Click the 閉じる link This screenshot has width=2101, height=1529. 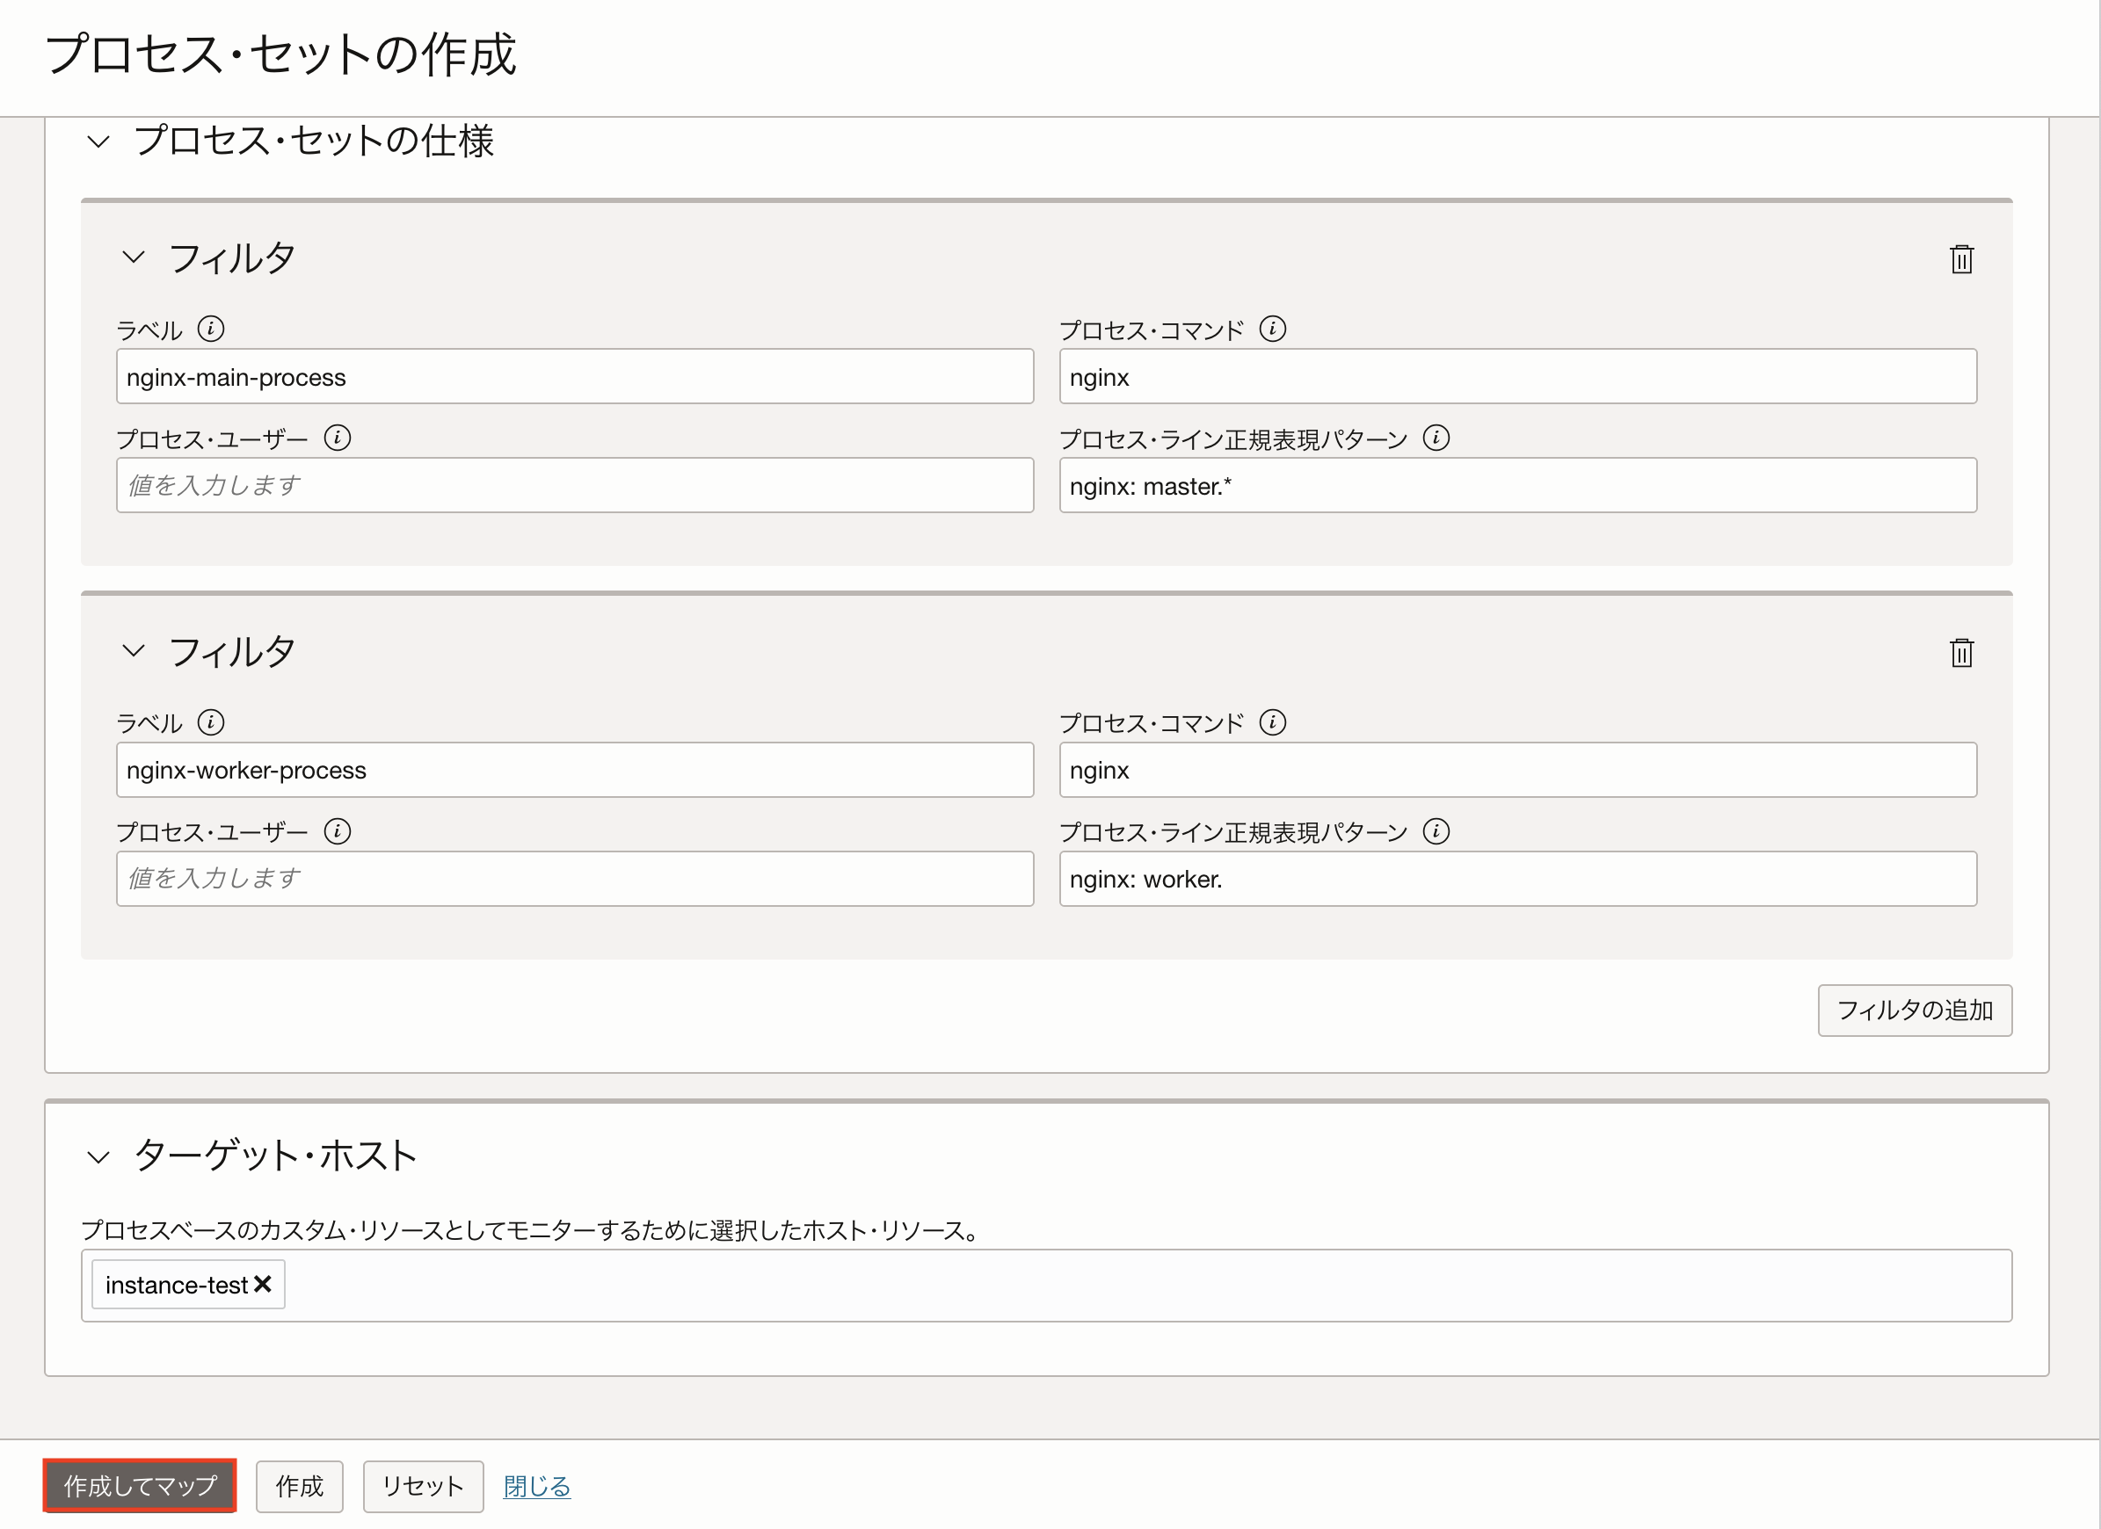[x=536, y=1485]
